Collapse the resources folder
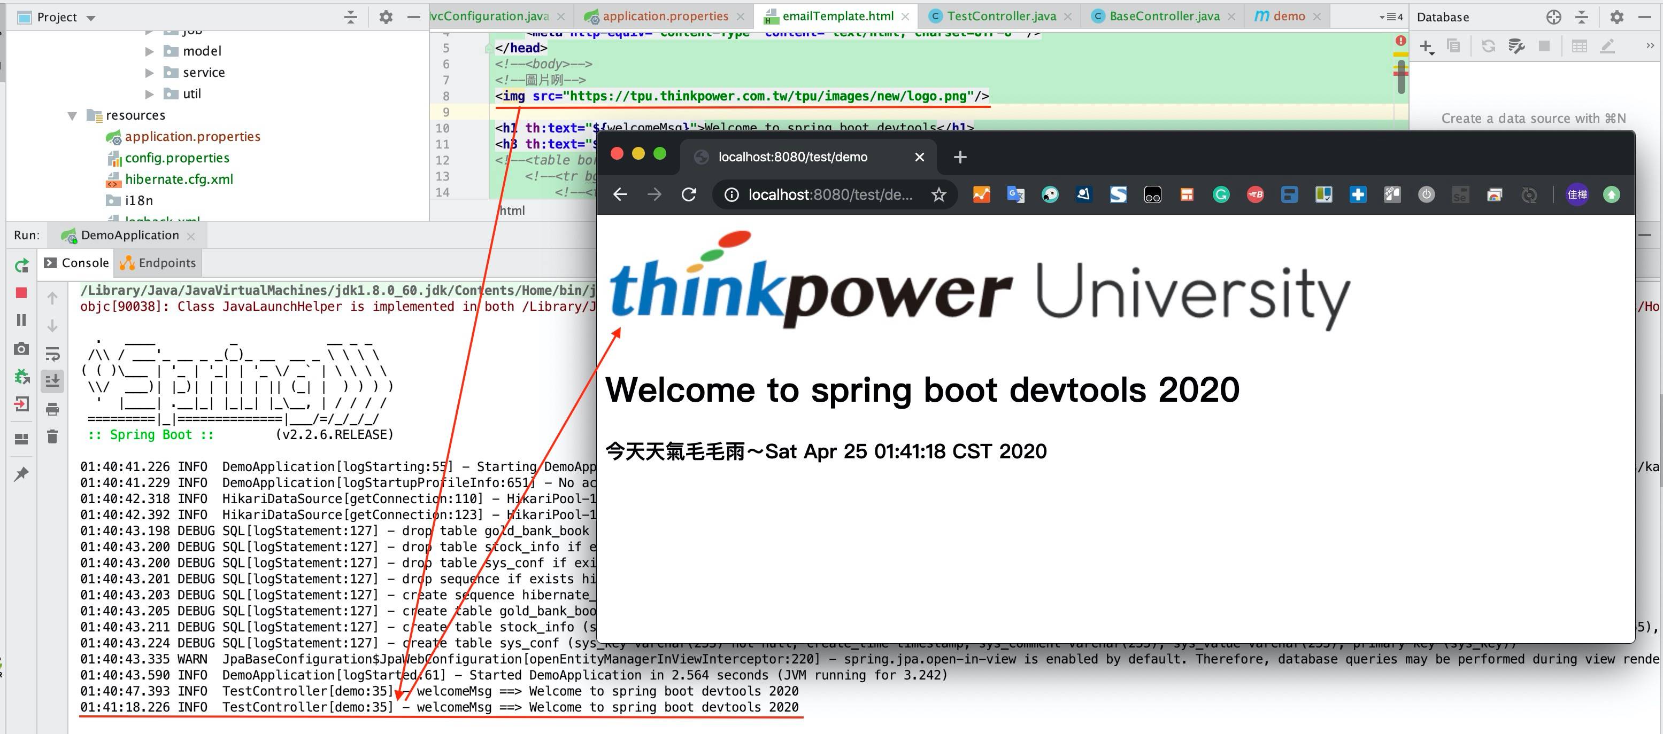Screen dimensions: 1663x734 [72, 115]
